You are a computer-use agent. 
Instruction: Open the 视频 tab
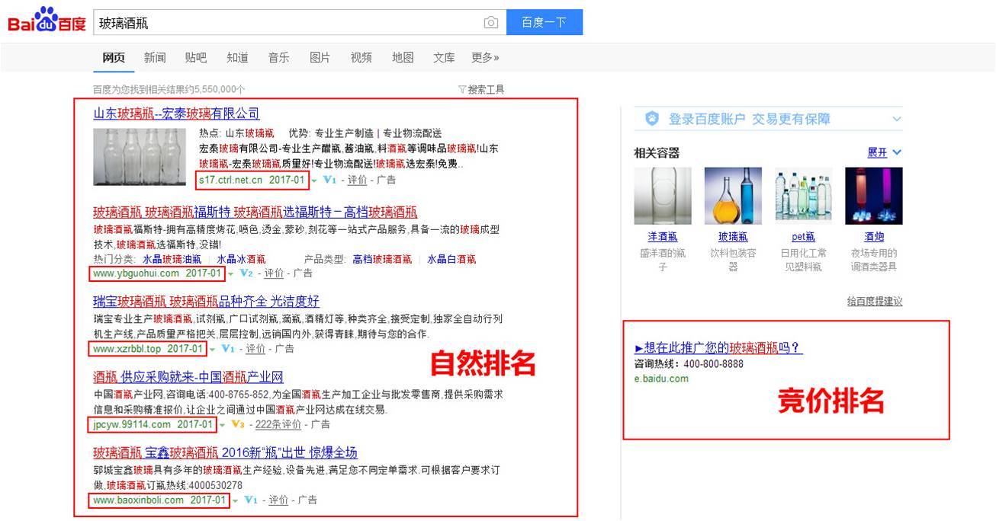pos(361,57)
